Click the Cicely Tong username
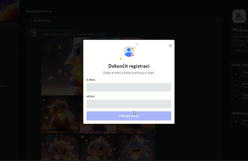Image resolution: width=248 pixels, height=161 pixels. [49, 30]
